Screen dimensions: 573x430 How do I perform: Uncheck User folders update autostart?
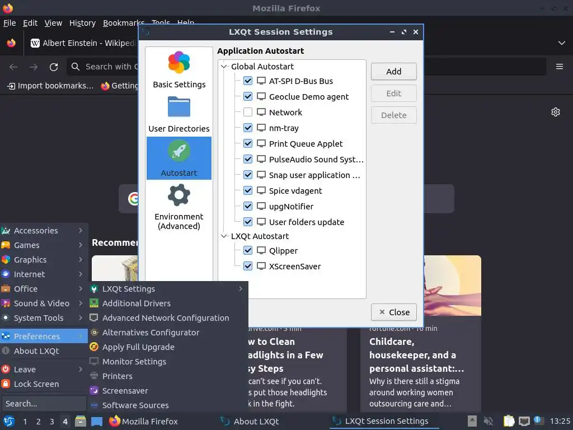248,222
